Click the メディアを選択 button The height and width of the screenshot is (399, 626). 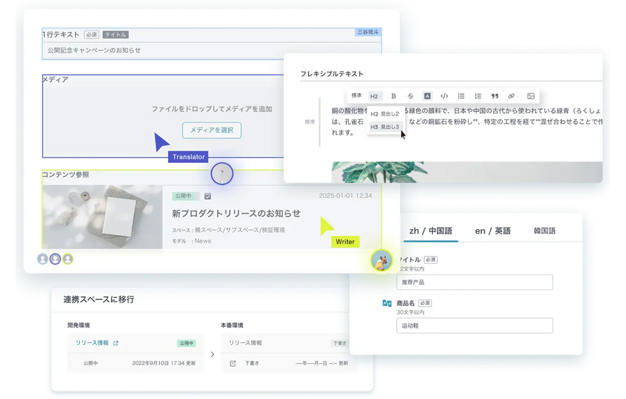point(212,130)
